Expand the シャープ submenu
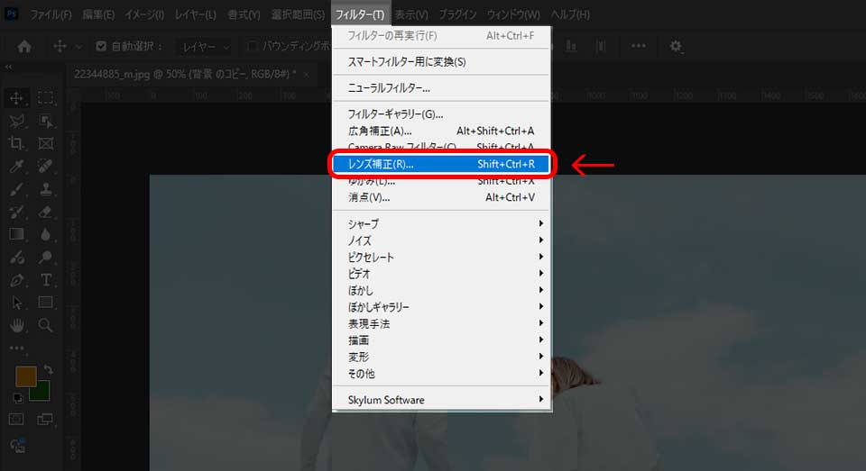Viewport: 866px width, 471px height. [x=441, y=224]
